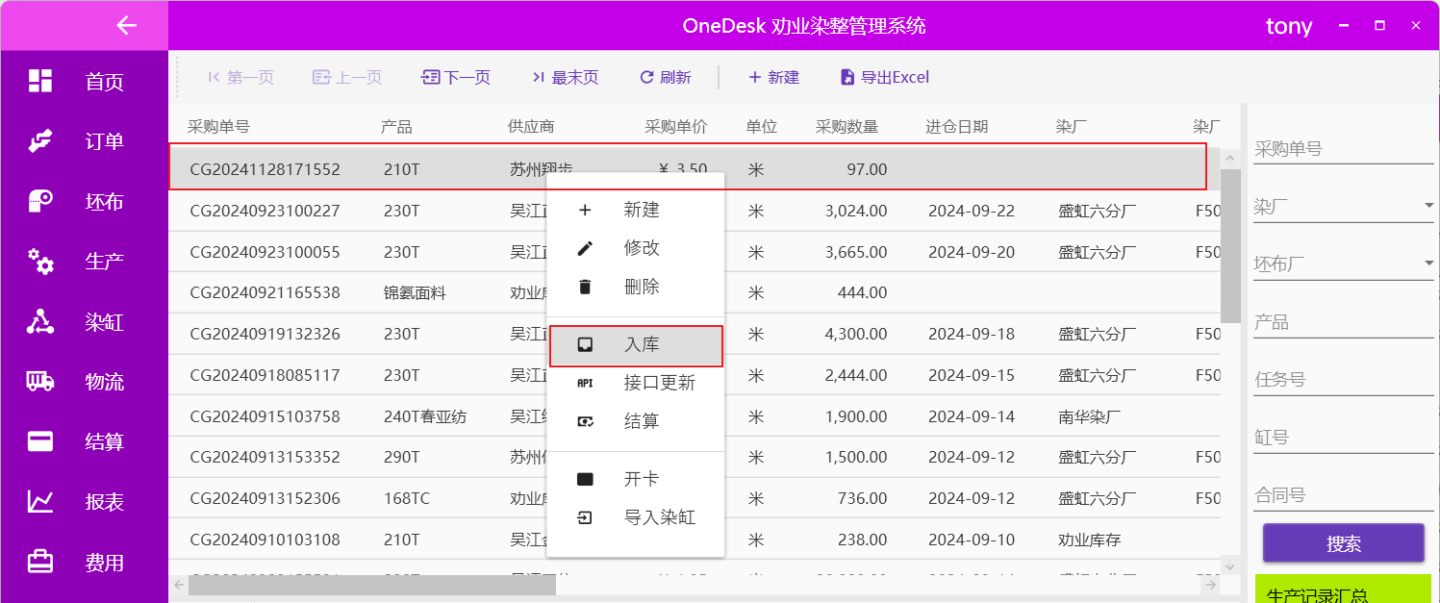Choose 入库 from the context menu
Screen dimensions: 1440x603
pos(636,345)
